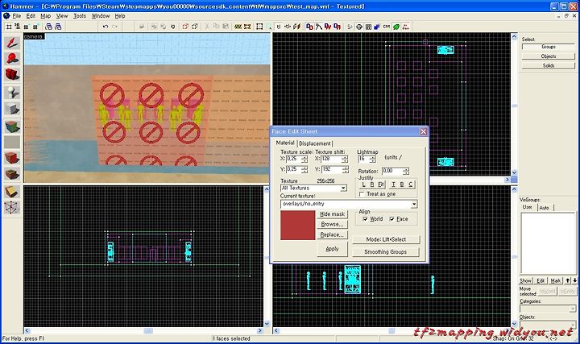Click the edit cordon bounds icon
Viewport: 580px width, 344px height.
point(247,27)
